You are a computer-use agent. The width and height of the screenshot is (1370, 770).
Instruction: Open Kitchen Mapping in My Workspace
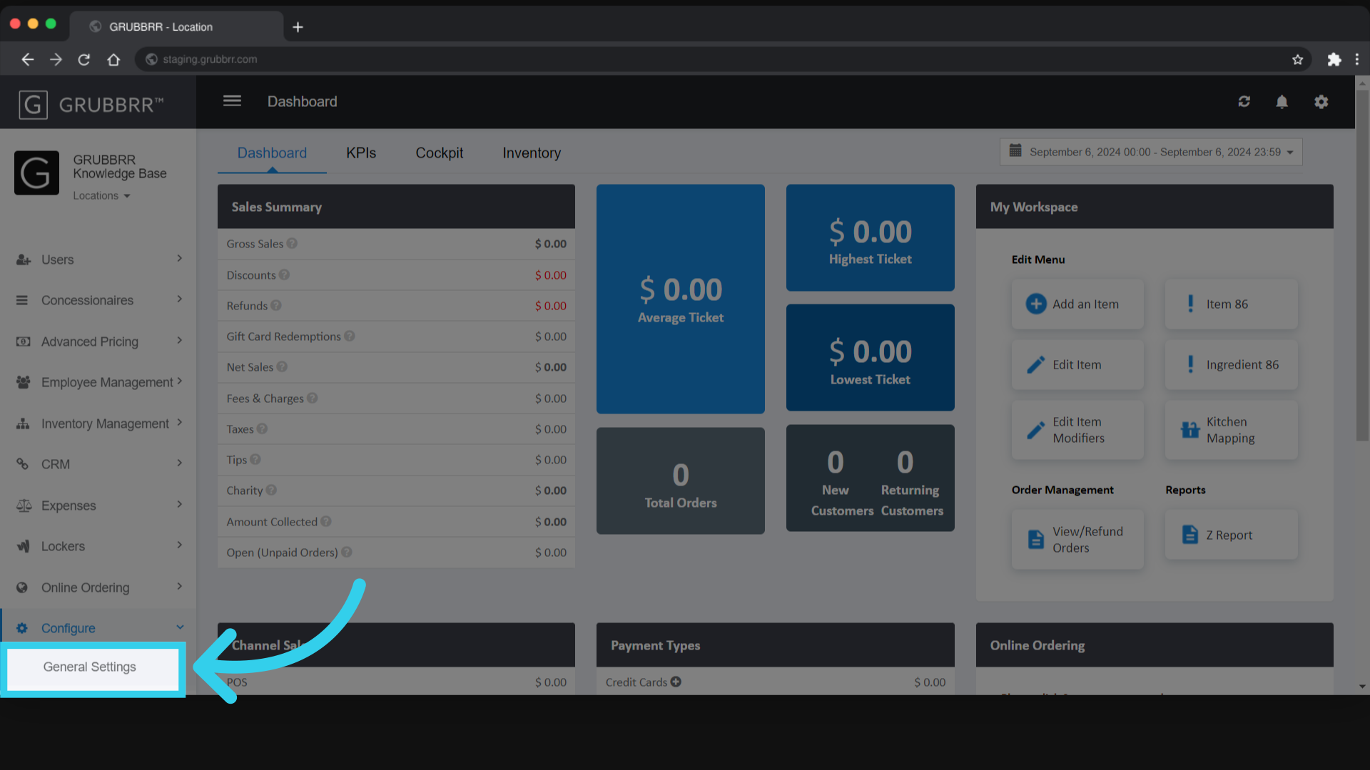point(1232,430)
